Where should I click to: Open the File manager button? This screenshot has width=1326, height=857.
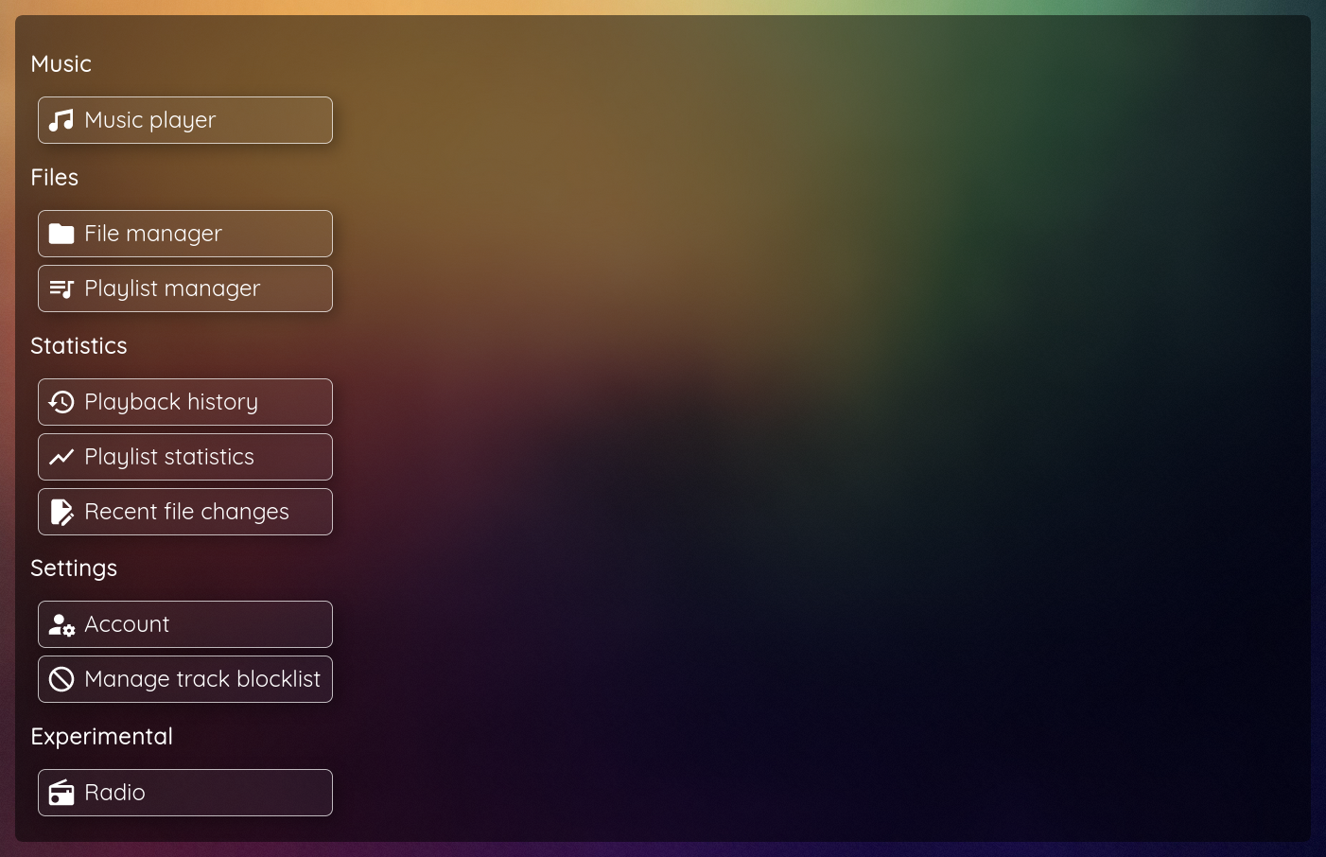[x=185, y=234]
